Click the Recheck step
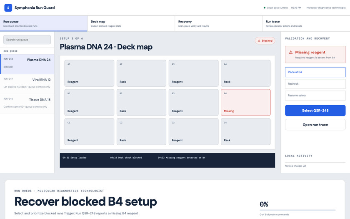350x219 pixels. [315, 84]
